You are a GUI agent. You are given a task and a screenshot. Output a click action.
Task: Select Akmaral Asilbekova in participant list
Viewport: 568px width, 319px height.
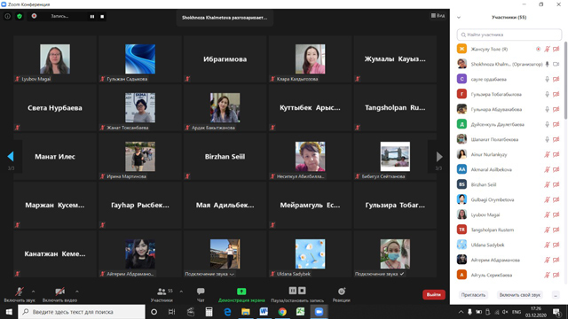(x=509, y=169)
